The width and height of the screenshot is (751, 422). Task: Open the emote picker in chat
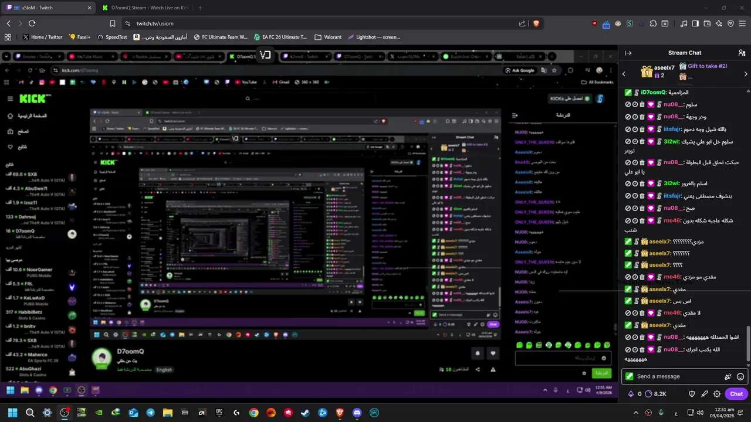point(740,377)
